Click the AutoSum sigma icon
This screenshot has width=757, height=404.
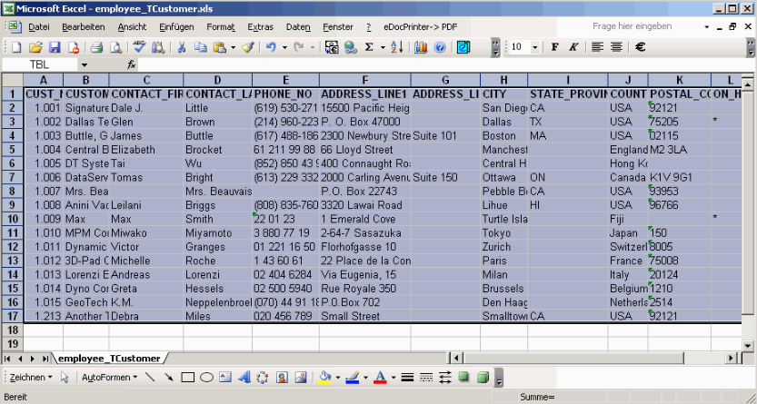pos(369,46)
